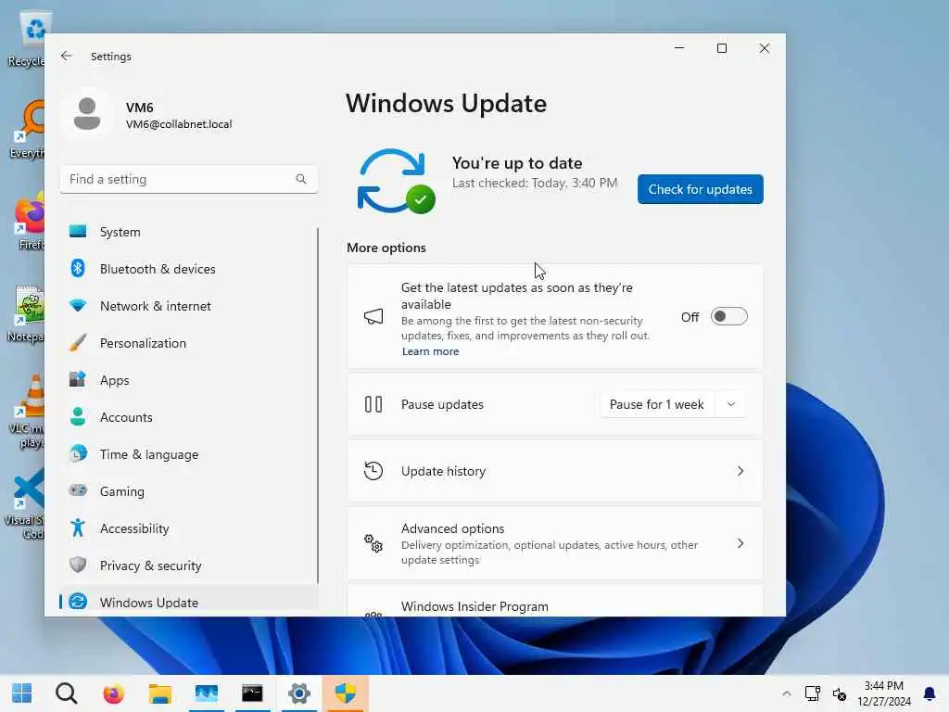Click the Photos app icon on taskbar
Image resolution: width=949 pixels, height=712 pixels.
(207, 693)
